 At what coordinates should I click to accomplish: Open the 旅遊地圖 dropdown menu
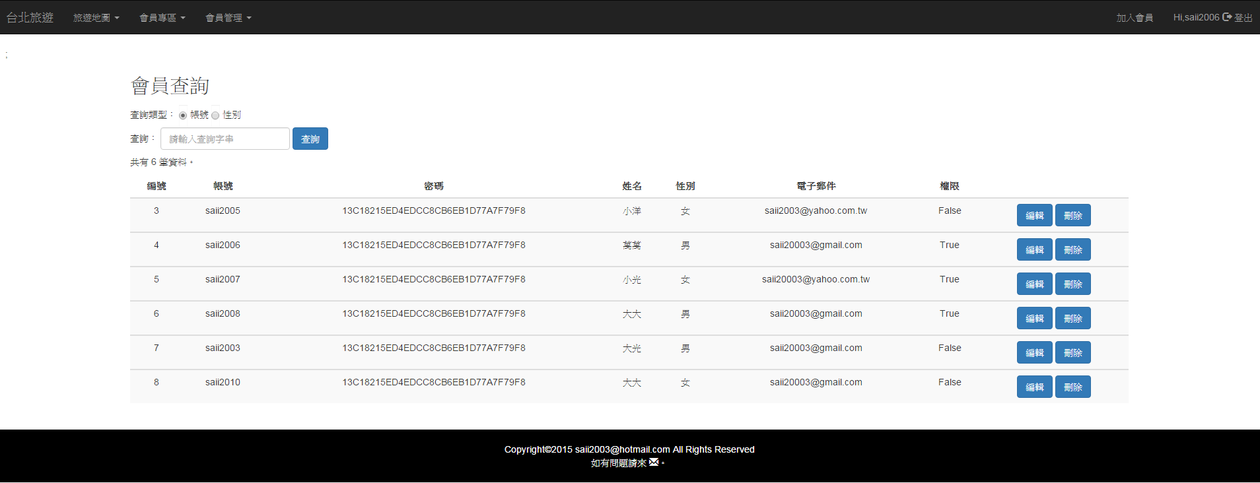[96, 18]
